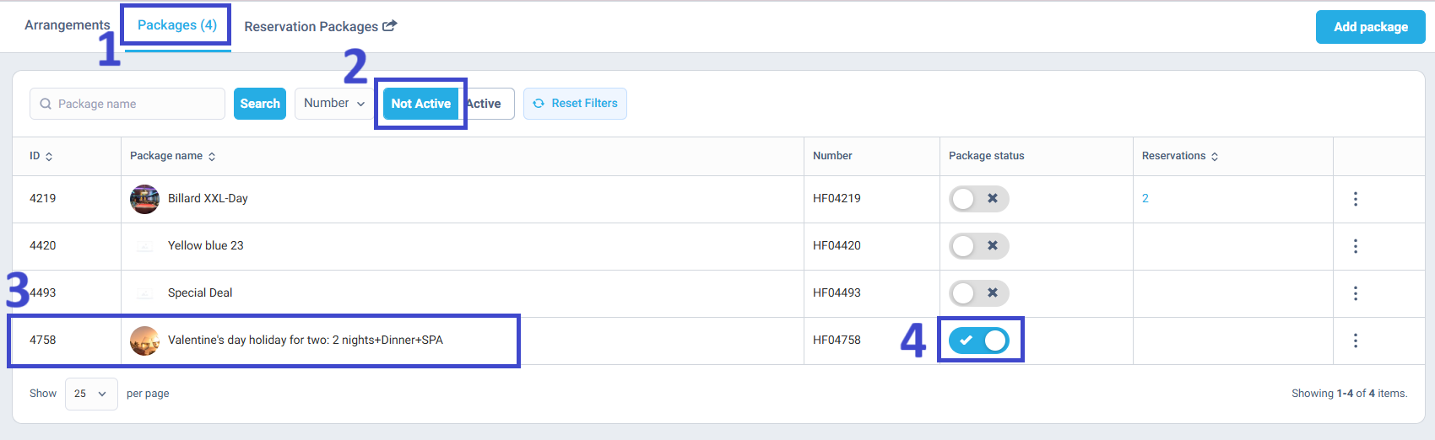The height and width of the screenshot is (440, 1435).
Task: Open the Billard XXL-Day row actions menu
Action: (x=1356, y=199)
